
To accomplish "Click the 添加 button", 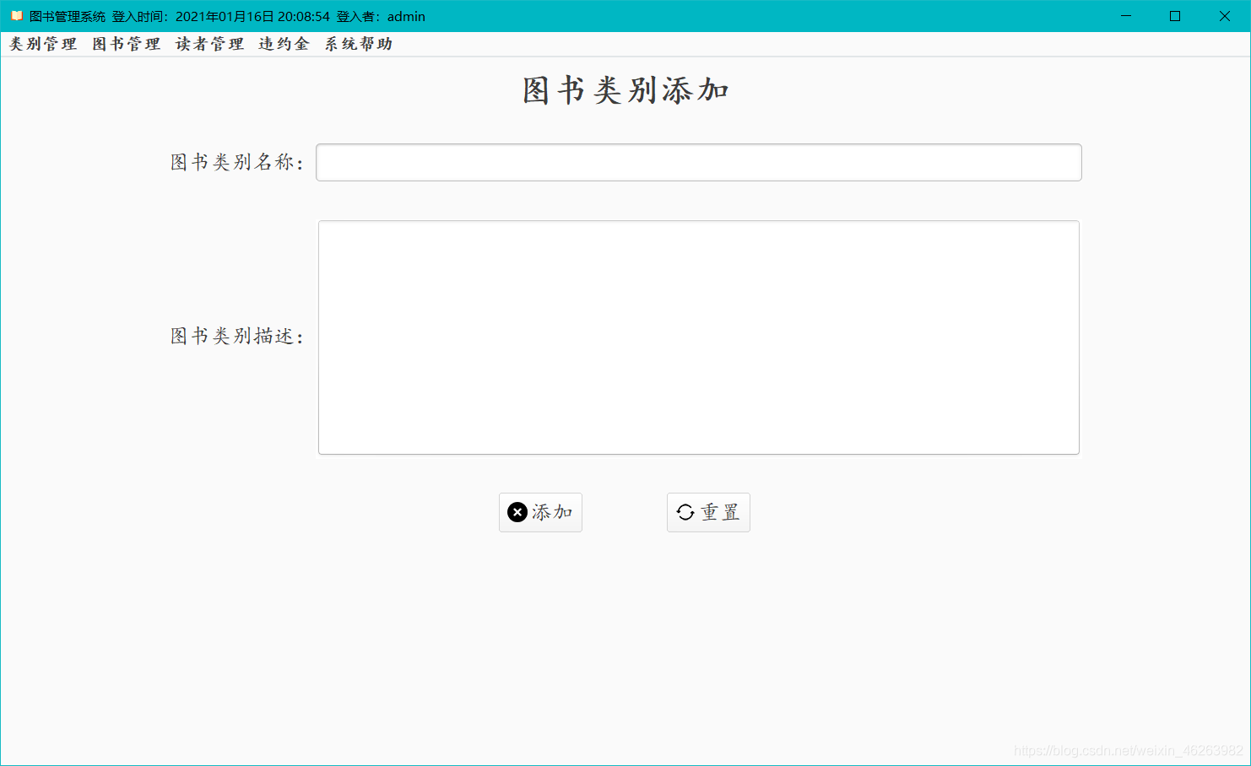I will 540,512.
